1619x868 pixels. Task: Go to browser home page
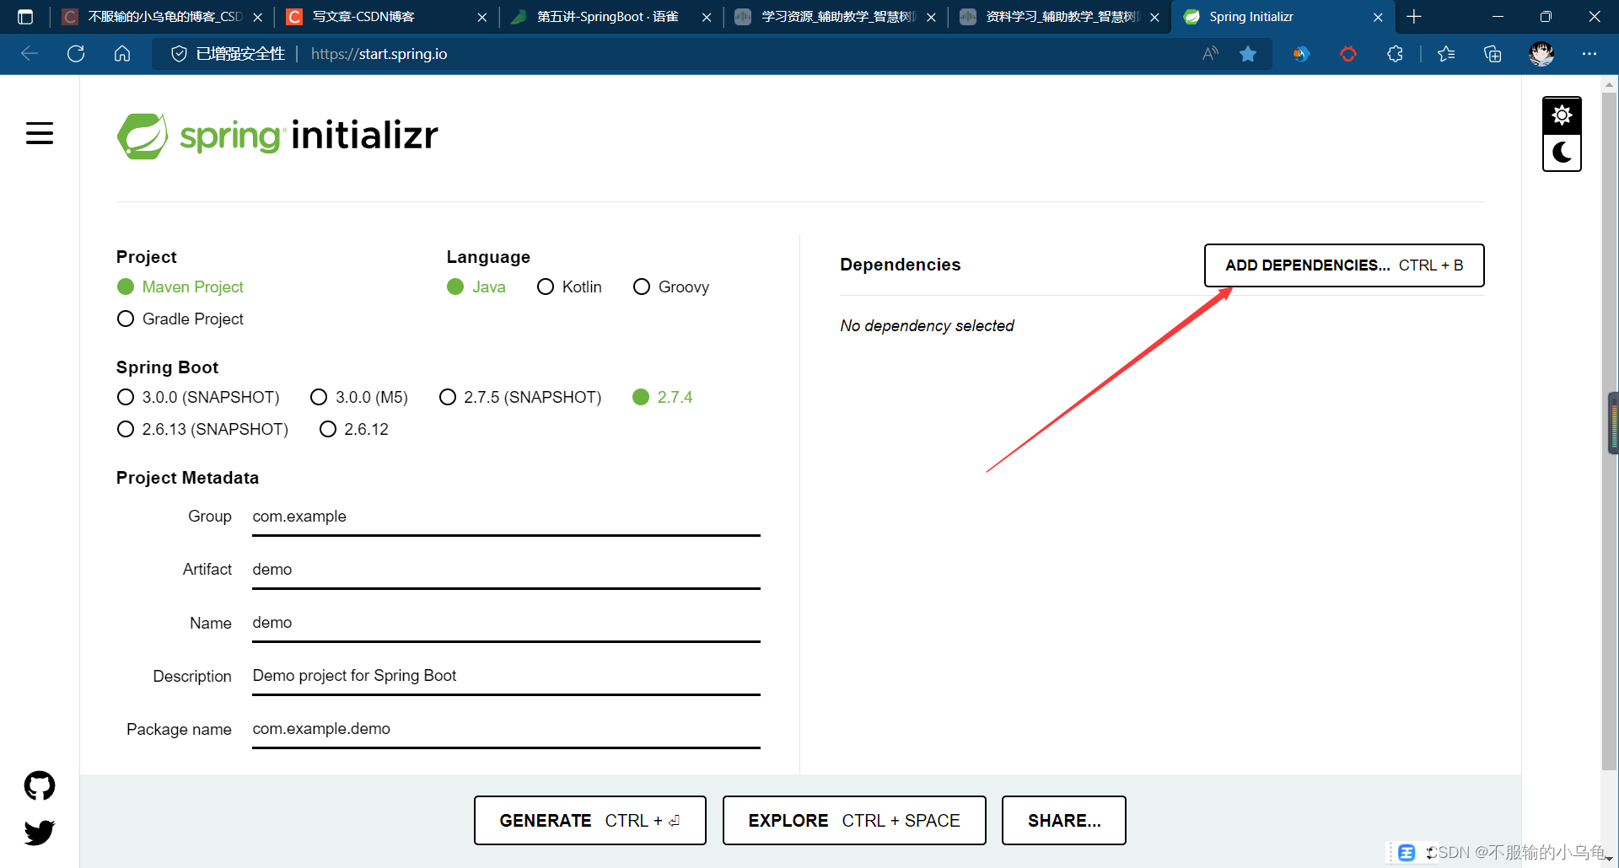tap(122, 54)
